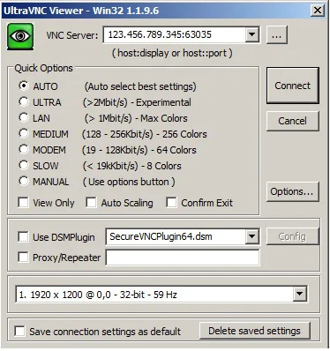Pick the MANUAL quick option
Image resolution: width=330 pixels, height=351 pixels.
(x=24, y=181)
